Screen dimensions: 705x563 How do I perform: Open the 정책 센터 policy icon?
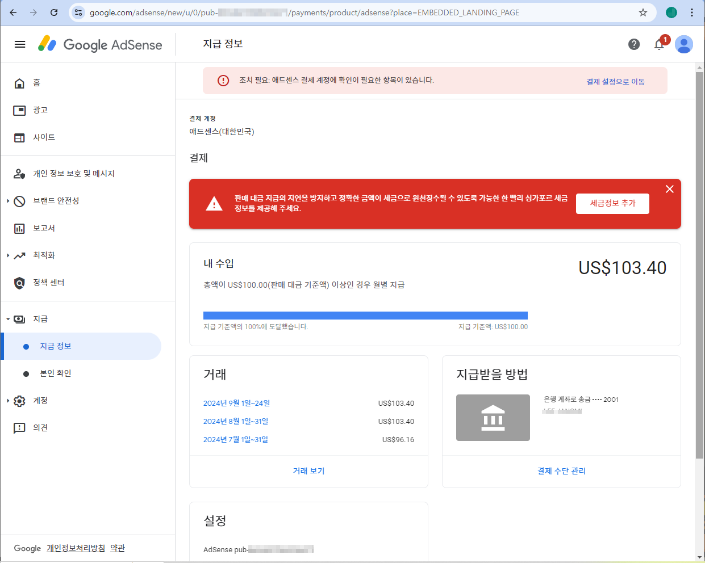pos(20,282)
